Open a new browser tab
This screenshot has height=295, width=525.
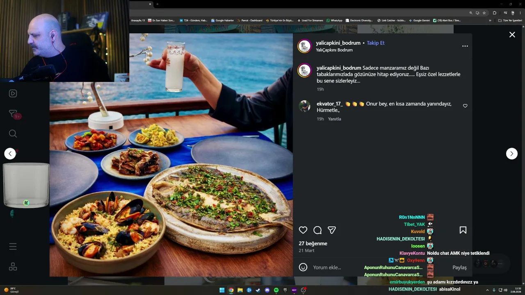pyautogui.click(x=157, y=4)
